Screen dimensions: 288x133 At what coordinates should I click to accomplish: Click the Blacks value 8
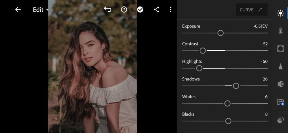point(266,114)
